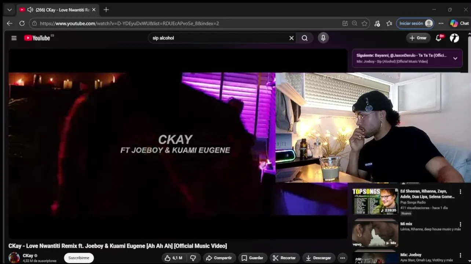Click 'Mix: Joeboy' title text

[411, 254]
